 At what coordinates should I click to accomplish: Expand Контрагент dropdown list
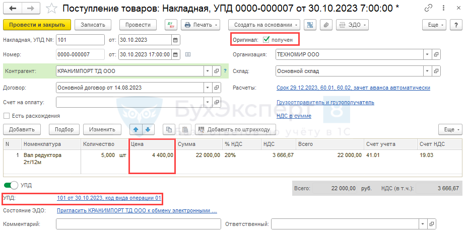(x=208, y=71)
